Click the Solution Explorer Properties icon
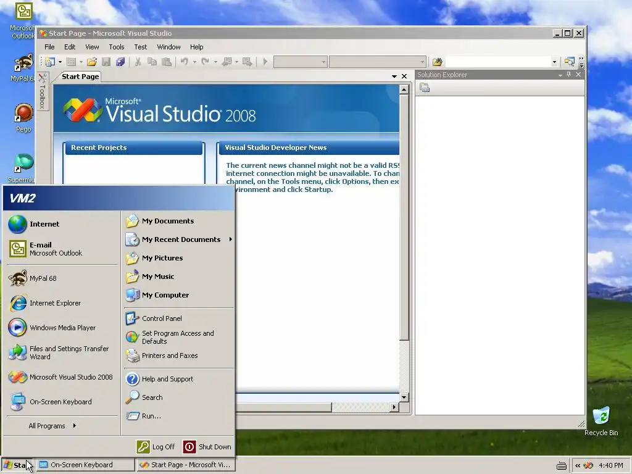The height and width of the screenshot is (474, 632). [x=425, y=88]
